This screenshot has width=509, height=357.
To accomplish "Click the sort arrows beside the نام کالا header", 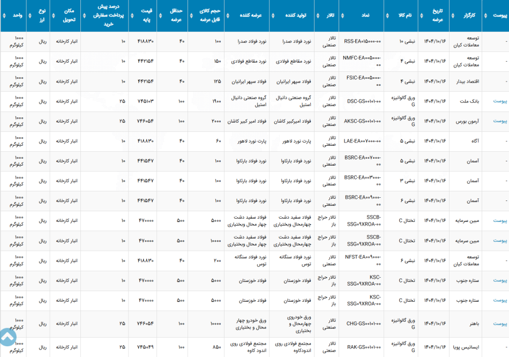I will click(387, 16).
